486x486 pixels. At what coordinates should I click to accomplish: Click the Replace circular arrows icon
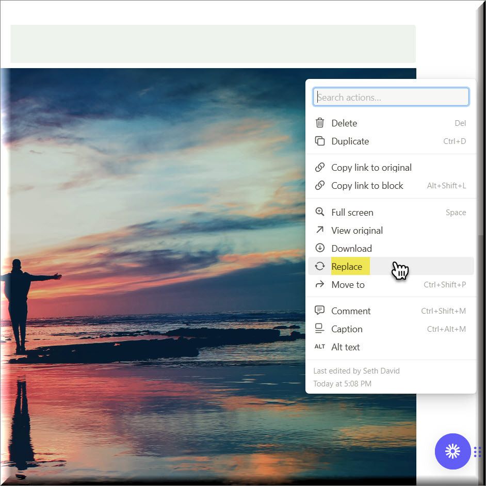point(319,266)
